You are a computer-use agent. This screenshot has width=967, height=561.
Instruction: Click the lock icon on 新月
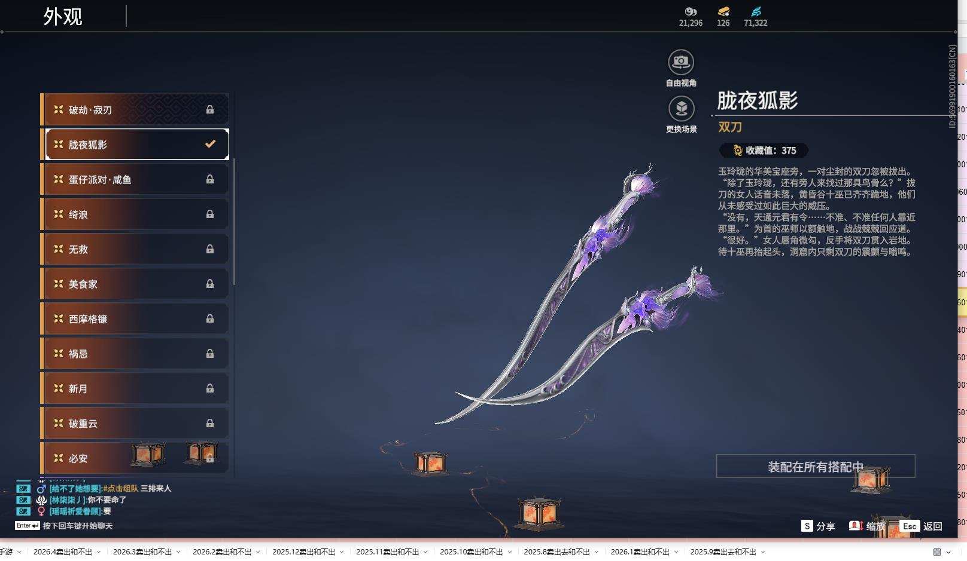click(x=210, y=388)
